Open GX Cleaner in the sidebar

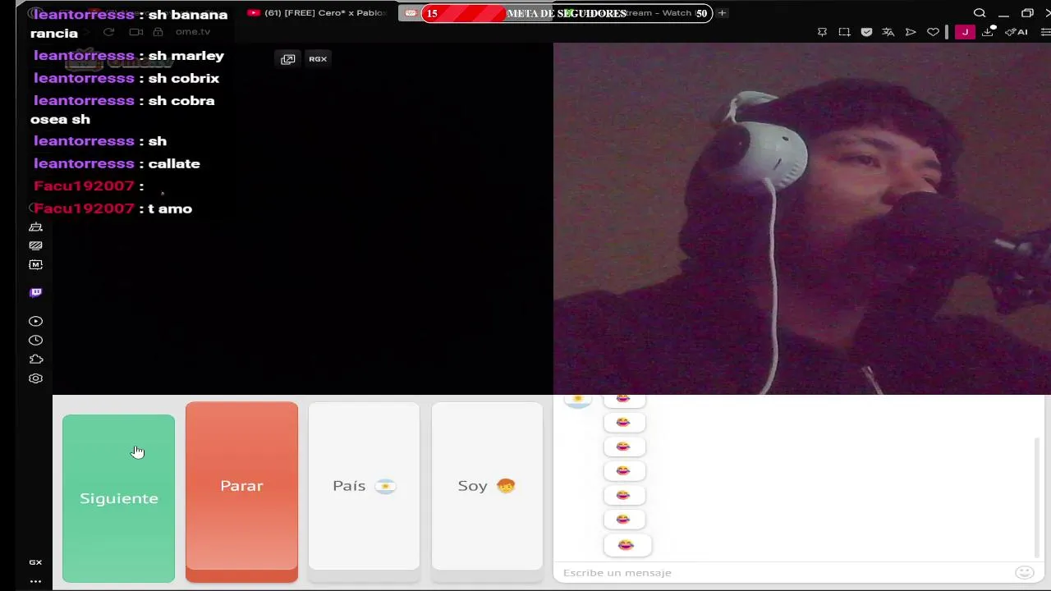point(35,227)
